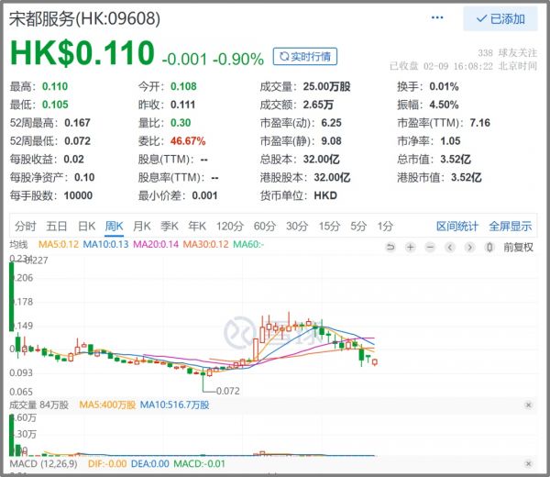This screenshot has height=477, width=550.
Task: Click the 货币单位 value HKD
Action: click(325, 195)
